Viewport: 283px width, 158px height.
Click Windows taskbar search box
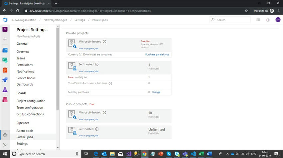pyautogui.click(x=46, y=154)
